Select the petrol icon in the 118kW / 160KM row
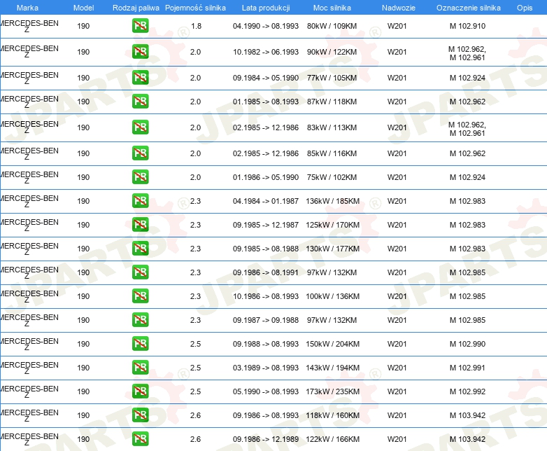547x451 pixels. point(140,415)
